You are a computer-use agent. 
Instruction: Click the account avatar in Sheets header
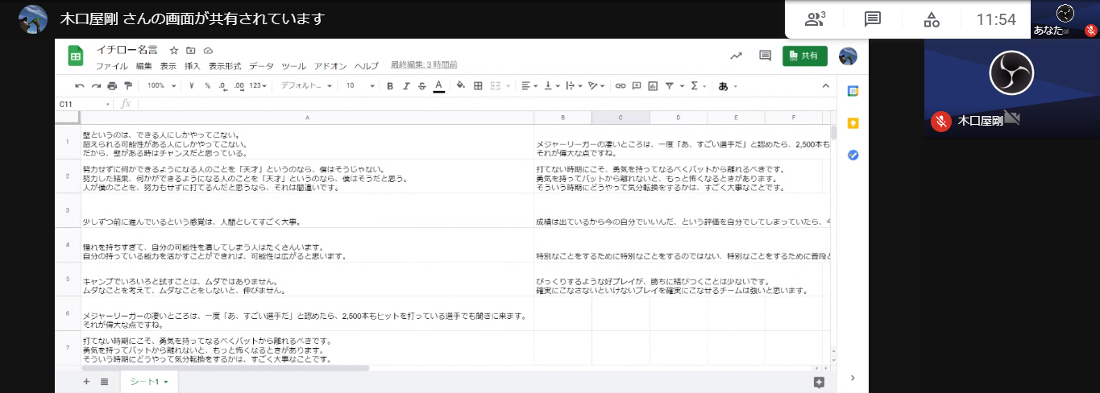848,56
